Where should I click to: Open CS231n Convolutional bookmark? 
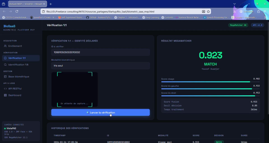pos(15,17)
